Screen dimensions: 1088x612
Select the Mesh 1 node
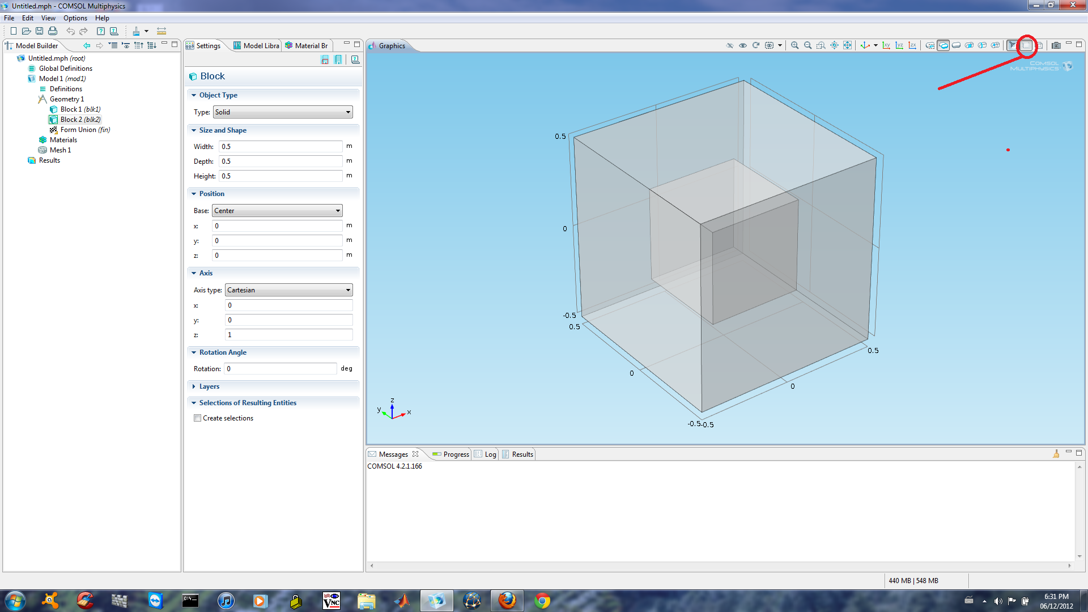60,150
